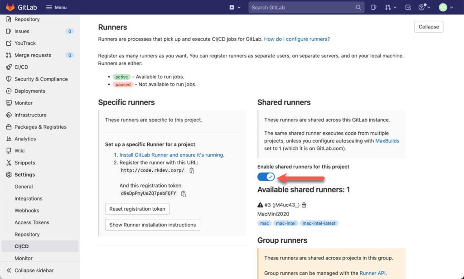Click the Issues count badge in sidebar
Viewport: 464px width, 279px height.
[x=69, y=31]
